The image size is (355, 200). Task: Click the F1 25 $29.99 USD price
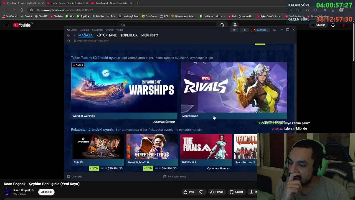point(115,168)
